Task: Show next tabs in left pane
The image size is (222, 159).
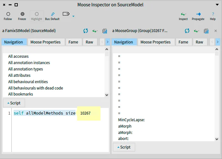Action: click(108, 42)
